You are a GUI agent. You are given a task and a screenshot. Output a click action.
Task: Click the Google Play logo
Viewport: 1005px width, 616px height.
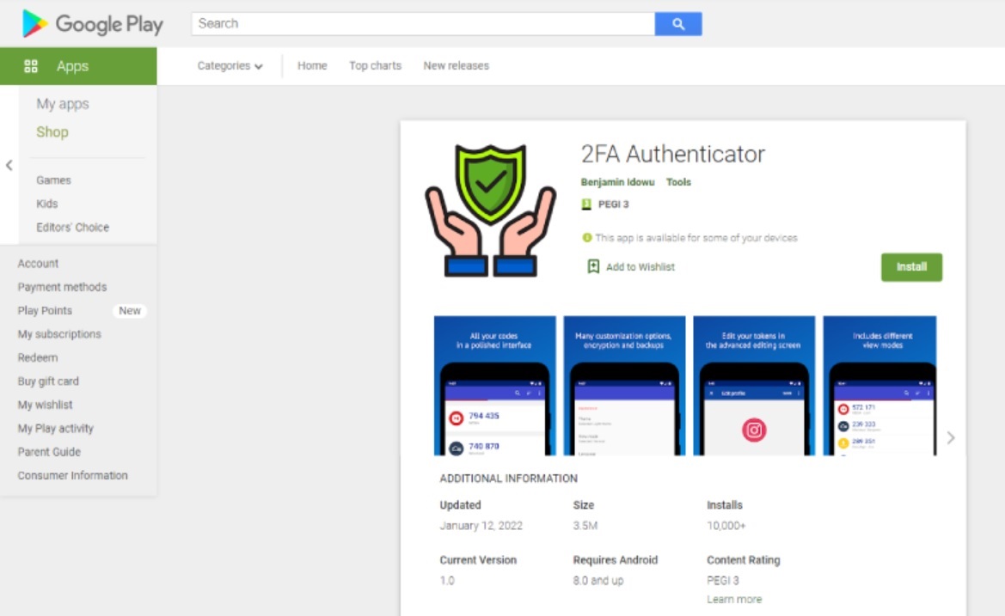pyautogui.click(x=92, y=24)
